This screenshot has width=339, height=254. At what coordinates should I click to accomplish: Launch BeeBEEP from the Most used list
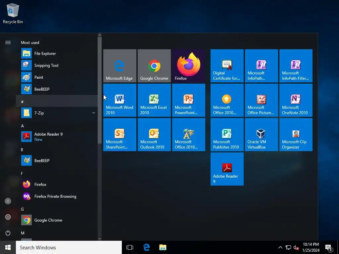pyautogui.click(x=57, y=89)
